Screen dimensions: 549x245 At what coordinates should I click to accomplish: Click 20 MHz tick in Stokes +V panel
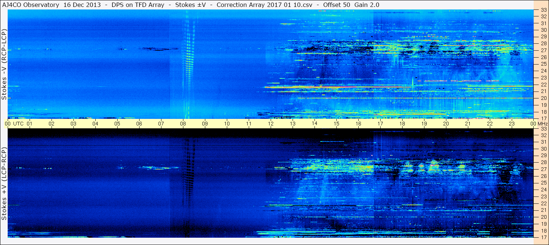coord(544,217)
